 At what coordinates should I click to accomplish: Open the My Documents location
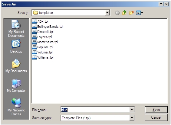(16, 66)
